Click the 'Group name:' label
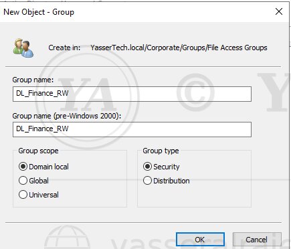The width and height of the screenshot is (291, 249). point(33,80)
